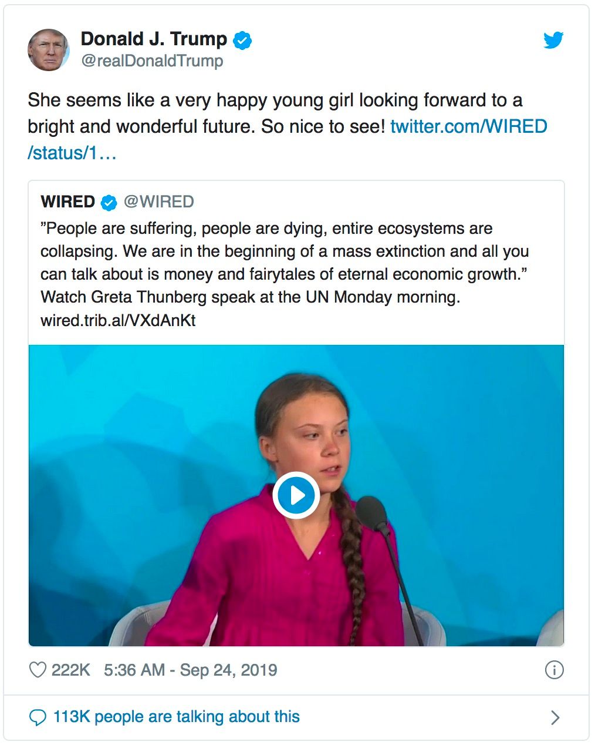
Task: Click "113K people are talking about this"
Action: click(176, 717)
